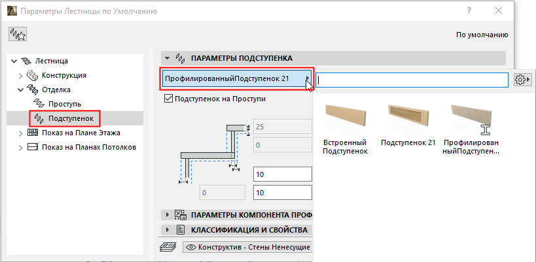The image size is (536, 262).
Task: Click the stair icon next to Лестница
Action: pyautogui.click(x=26, y=61)
